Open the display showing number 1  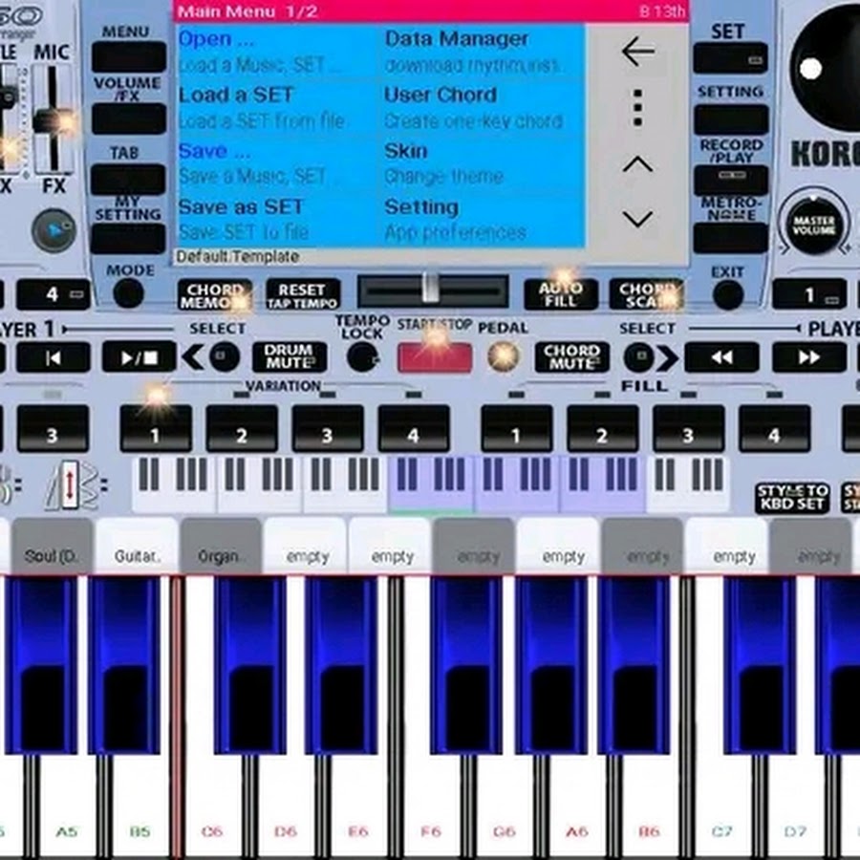click(x=809, y=295)
